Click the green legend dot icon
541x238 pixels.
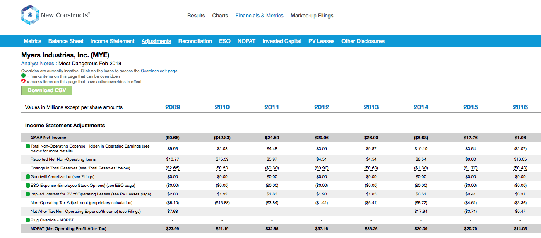tap(23, 76)
